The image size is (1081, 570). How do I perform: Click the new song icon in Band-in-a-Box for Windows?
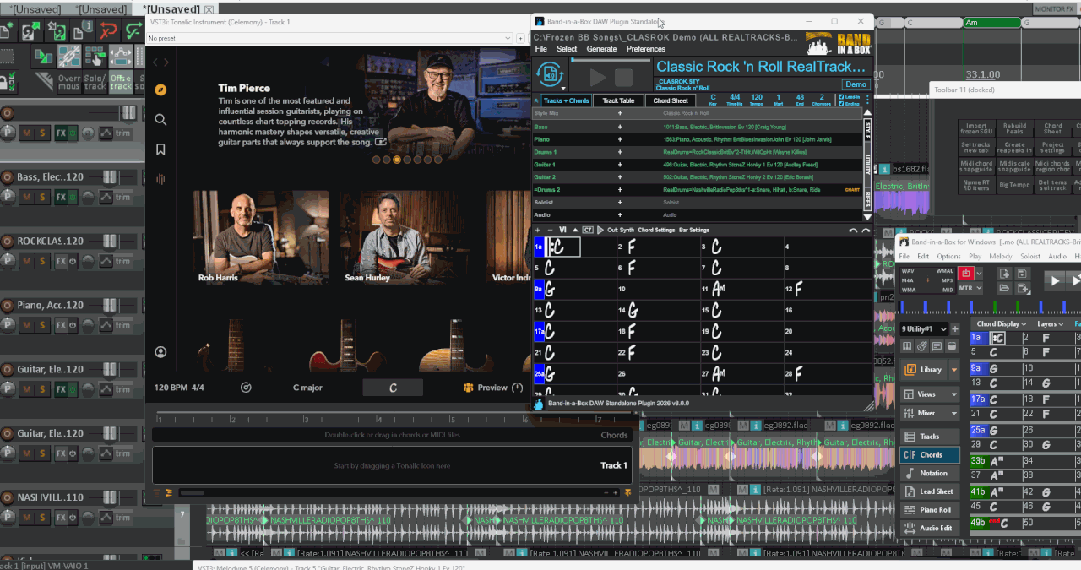pos(1004,274)
